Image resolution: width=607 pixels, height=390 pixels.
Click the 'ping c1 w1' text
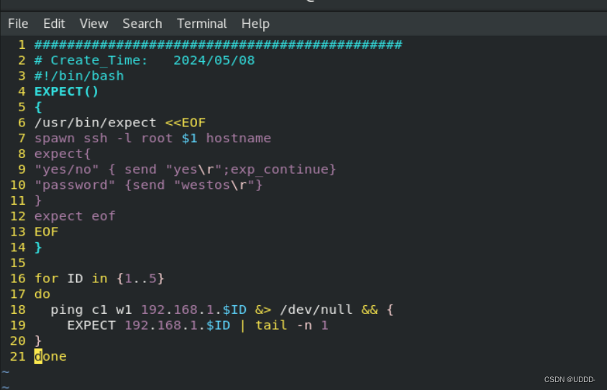(91, 310)
